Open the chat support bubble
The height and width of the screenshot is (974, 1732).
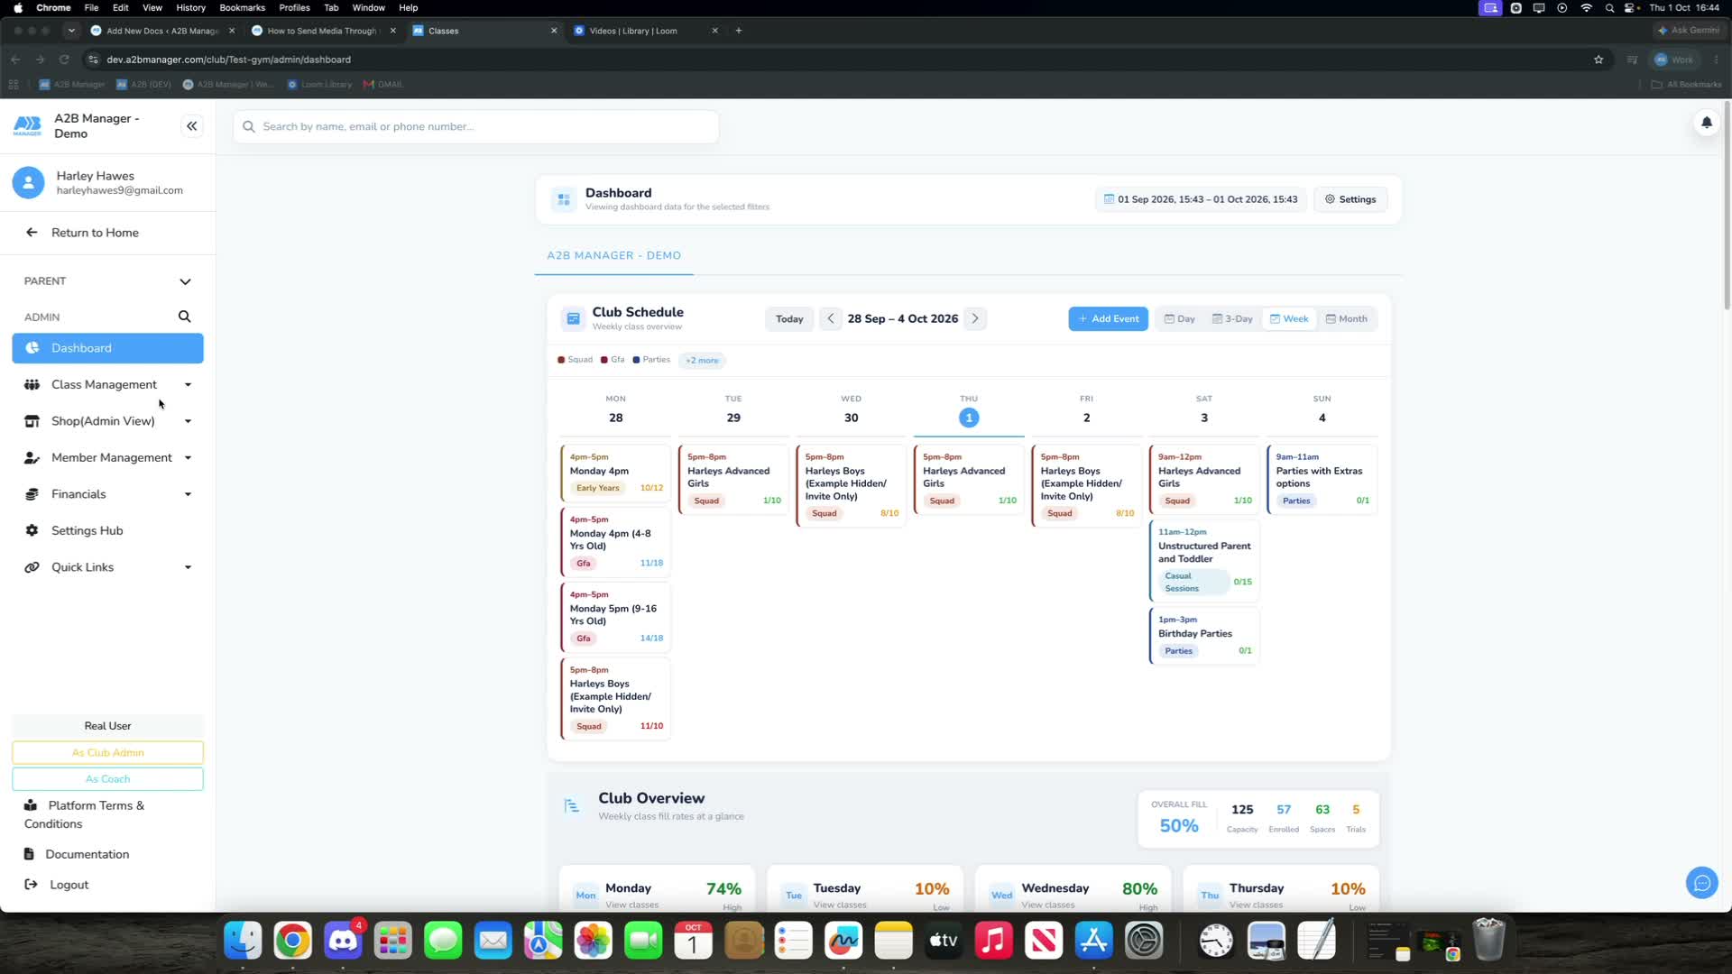click(x=1701, y=883)
